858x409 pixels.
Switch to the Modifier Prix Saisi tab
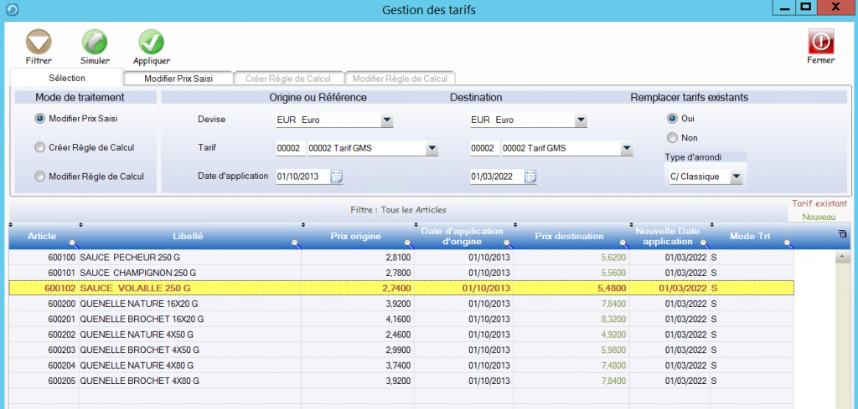178,79
